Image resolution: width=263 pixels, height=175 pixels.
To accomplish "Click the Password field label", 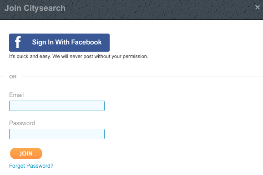I will [22, 123].
